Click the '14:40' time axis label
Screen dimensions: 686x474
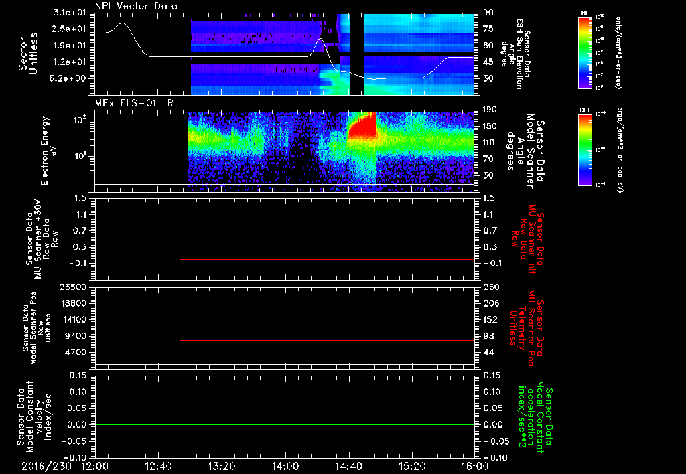(x=348, y=467)
